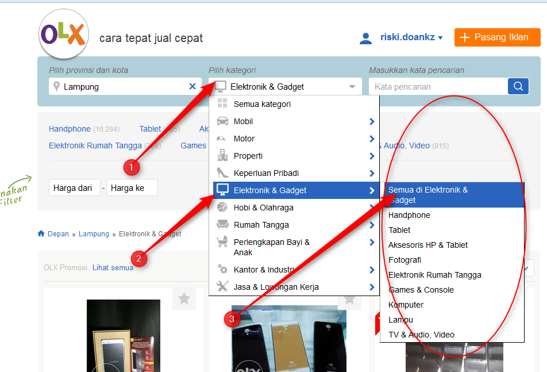Screen dimensions: 547x372
Task: Clear the Lampung location with X
Action: [192, 86]
